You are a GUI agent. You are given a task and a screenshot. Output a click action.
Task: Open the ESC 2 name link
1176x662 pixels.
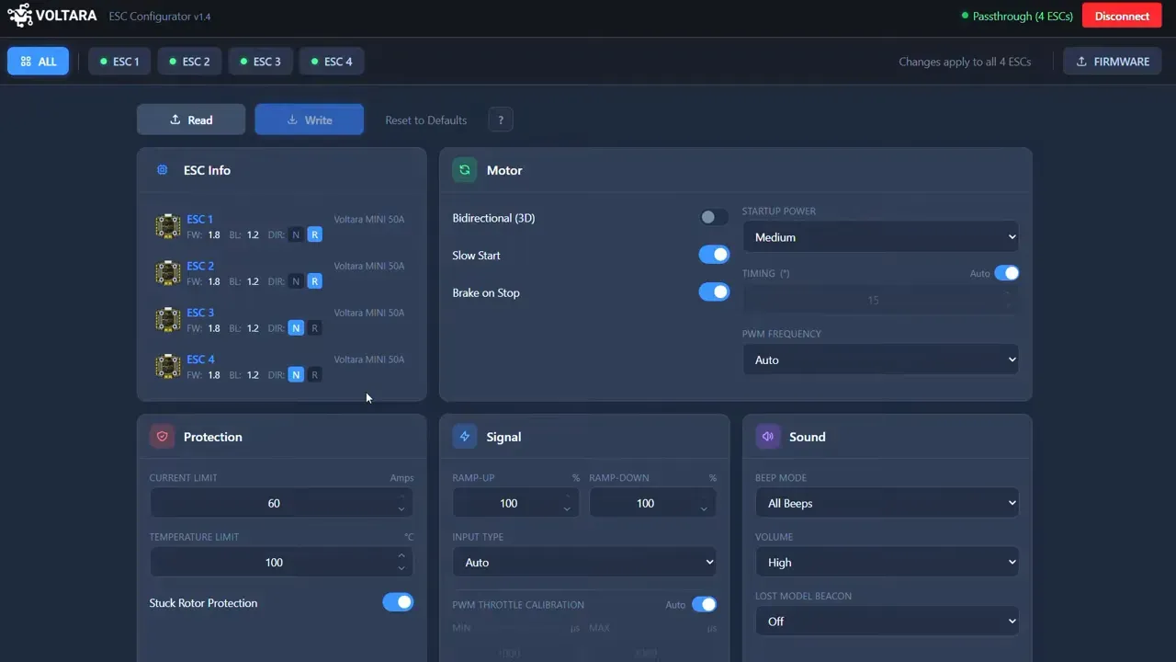click(x=200, y=266)
